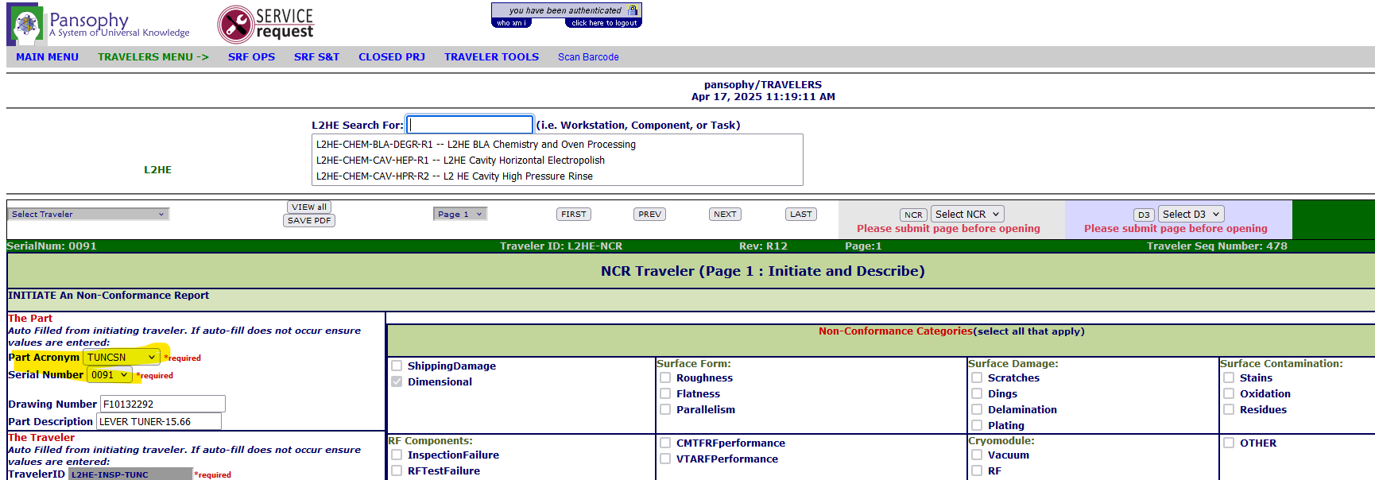Enable the ShippingDamage checkbox

(x=397, y=366)
